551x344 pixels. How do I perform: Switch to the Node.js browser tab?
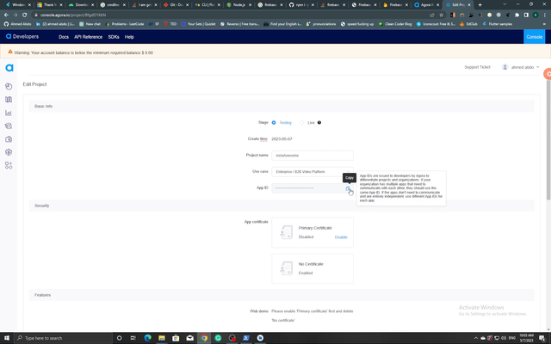tap(238, 5)
